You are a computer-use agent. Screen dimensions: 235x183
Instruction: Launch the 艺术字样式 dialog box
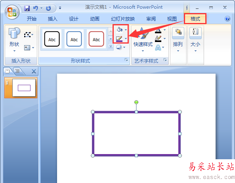(165, 60)
